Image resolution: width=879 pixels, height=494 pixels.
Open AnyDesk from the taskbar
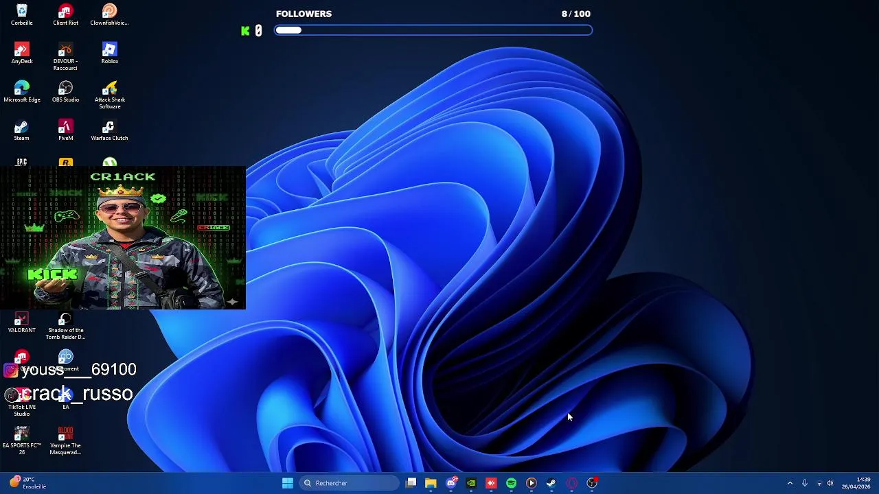491,483
